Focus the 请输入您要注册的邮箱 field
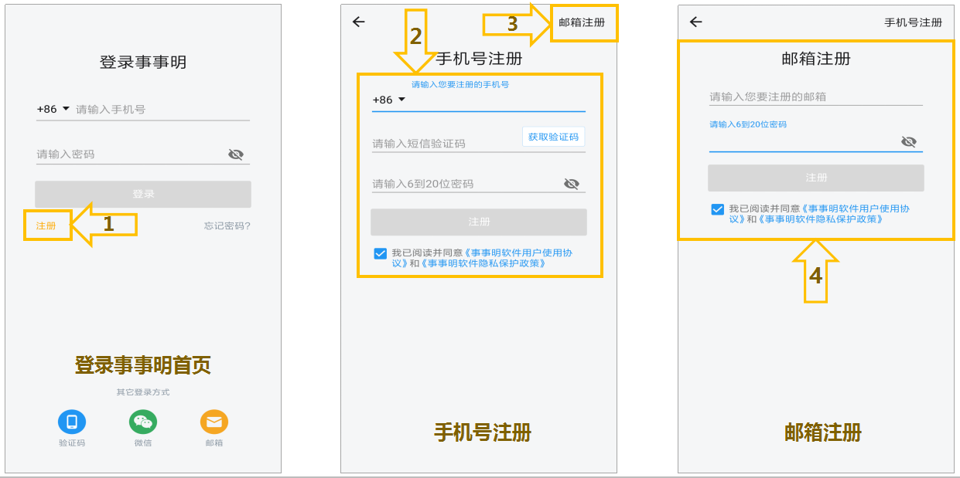This screenshot has height=478, width=960. click(816, 97)
